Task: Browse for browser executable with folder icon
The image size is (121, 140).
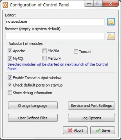Action: click(x=111, y=36)
